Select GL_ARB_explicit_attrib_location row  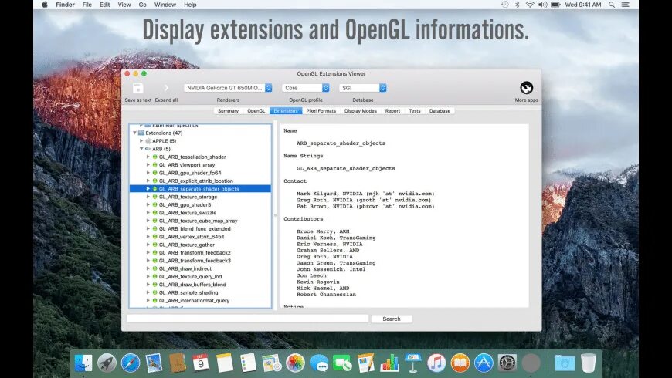201,181
